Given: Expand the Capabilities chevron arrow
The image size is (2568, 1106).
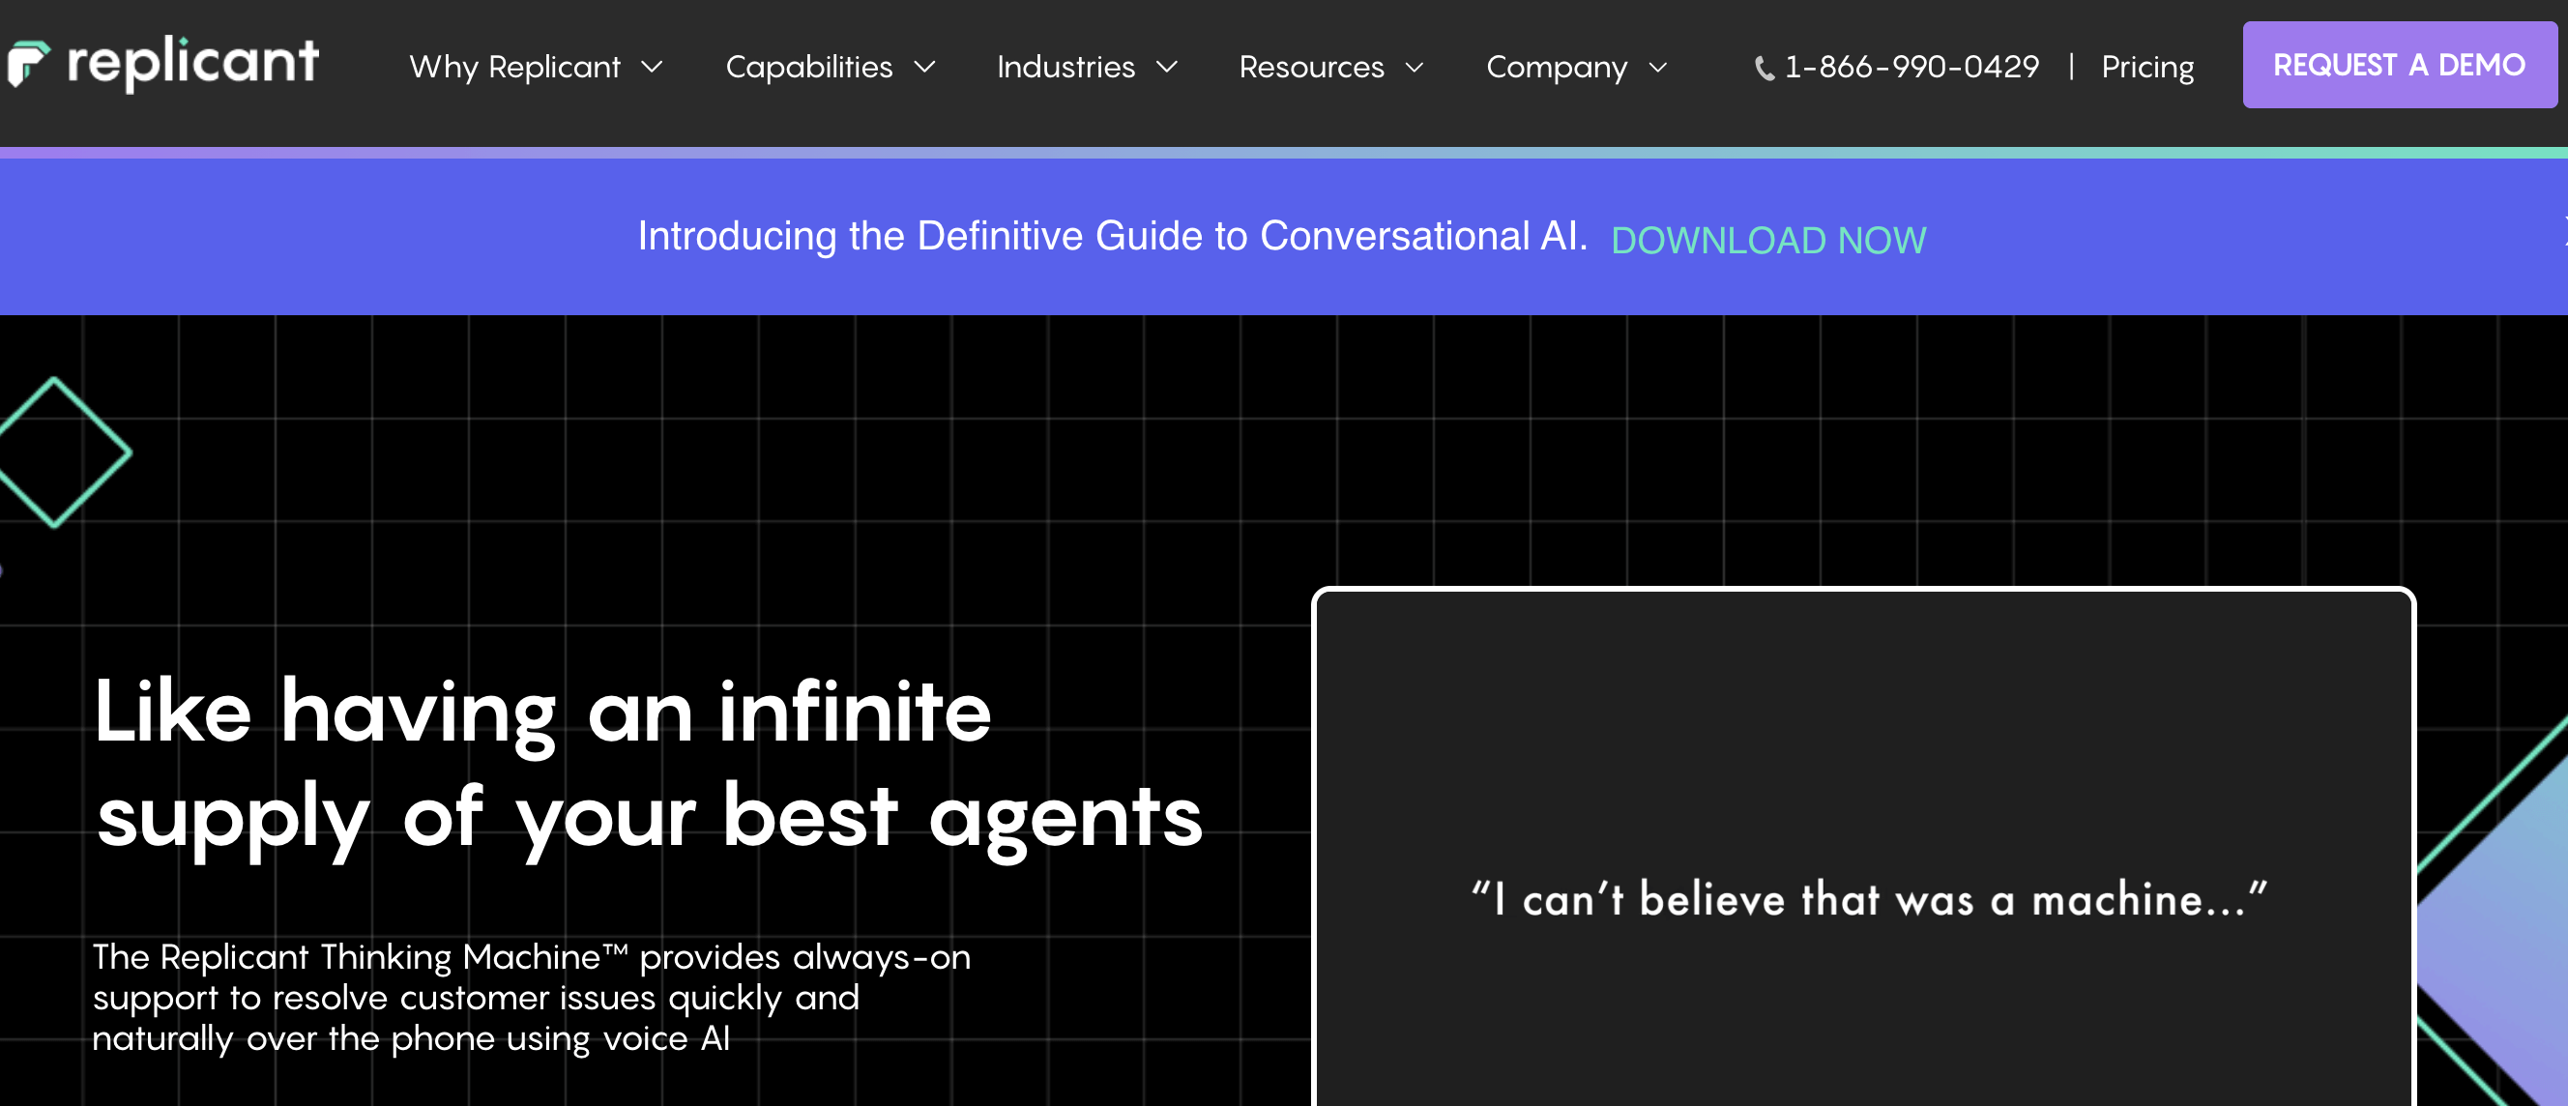Looking at the screenshot, I should [x=925, y=67].
